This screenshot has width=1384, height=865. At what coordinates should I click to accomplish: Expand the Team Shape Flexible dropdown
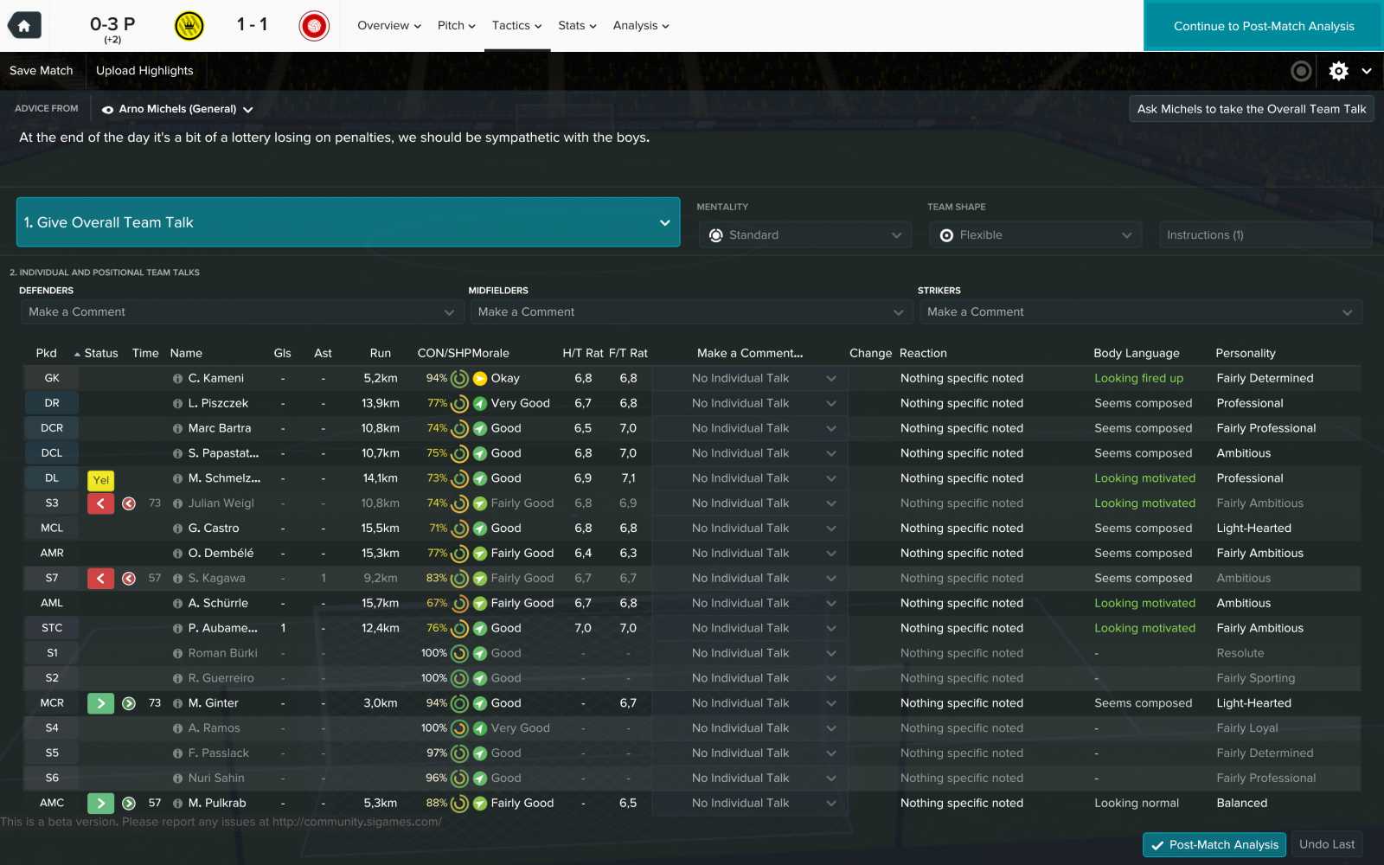(x=1035, y=234)
